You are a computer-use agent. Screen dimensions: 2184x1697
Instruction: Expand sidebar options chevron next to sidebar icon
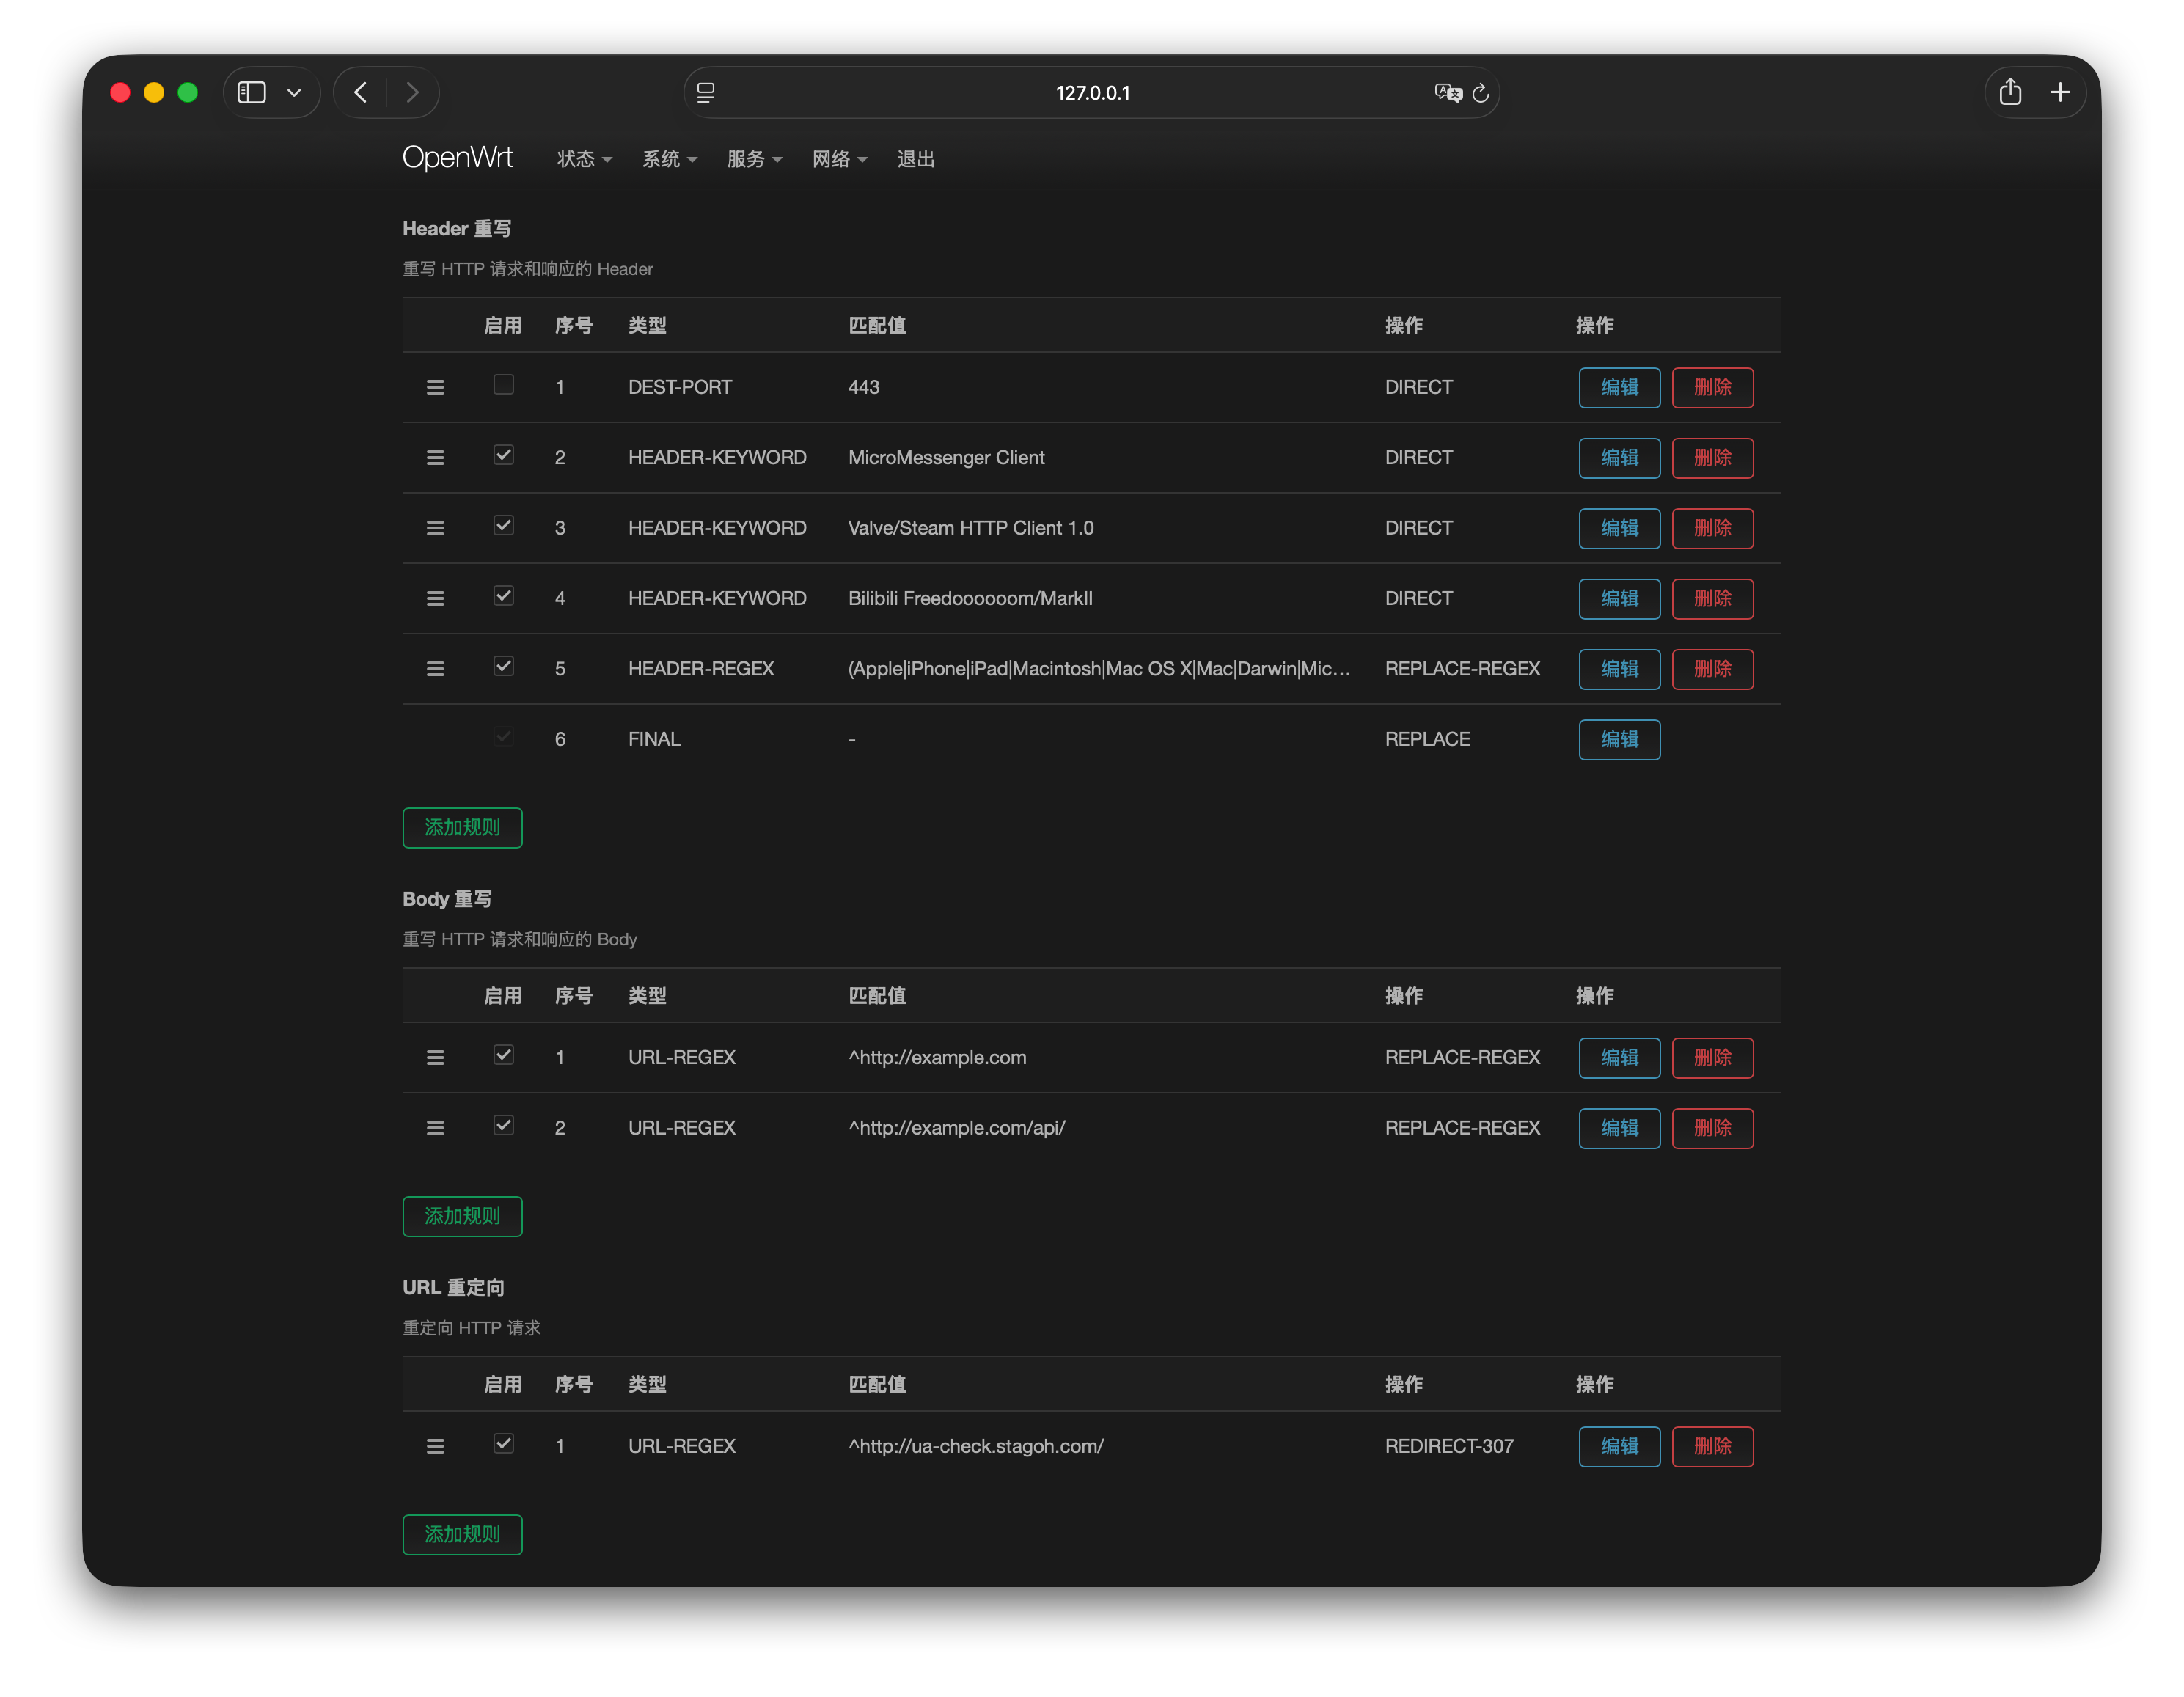pos(294,93)
